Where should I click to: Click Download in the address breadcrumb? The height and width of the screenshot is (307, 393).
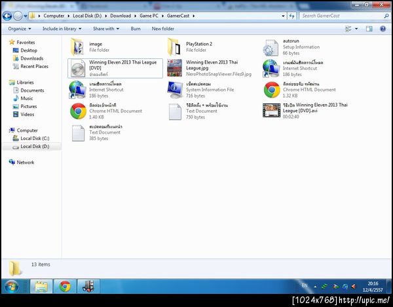pyautogui.click(x=121, y=16)
